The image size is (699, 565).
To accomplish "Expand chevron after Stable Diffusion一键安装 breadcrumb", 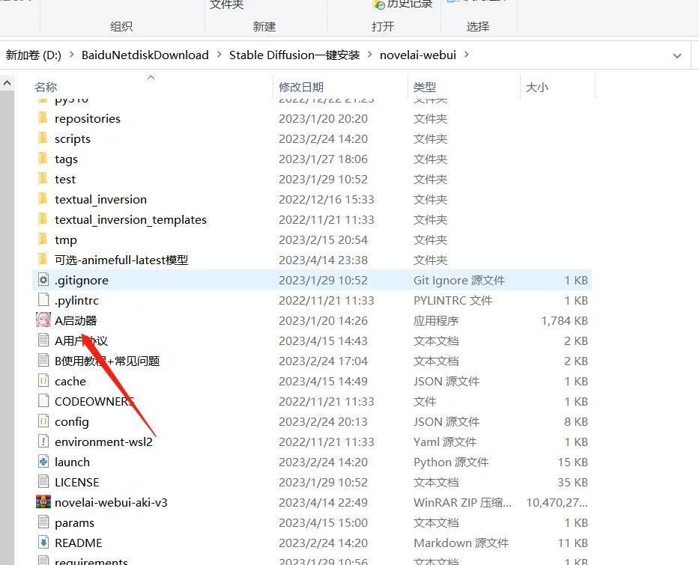I will (369, 55).
